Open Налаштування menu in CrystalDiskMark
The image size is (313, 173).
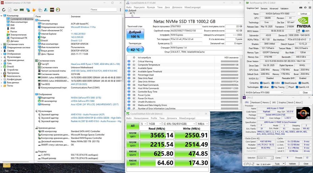(141, 118)
